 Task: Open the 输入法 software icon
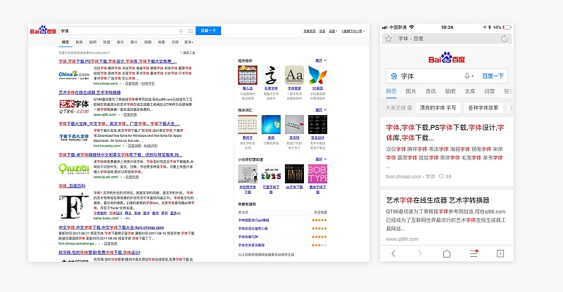pos(248,75)
